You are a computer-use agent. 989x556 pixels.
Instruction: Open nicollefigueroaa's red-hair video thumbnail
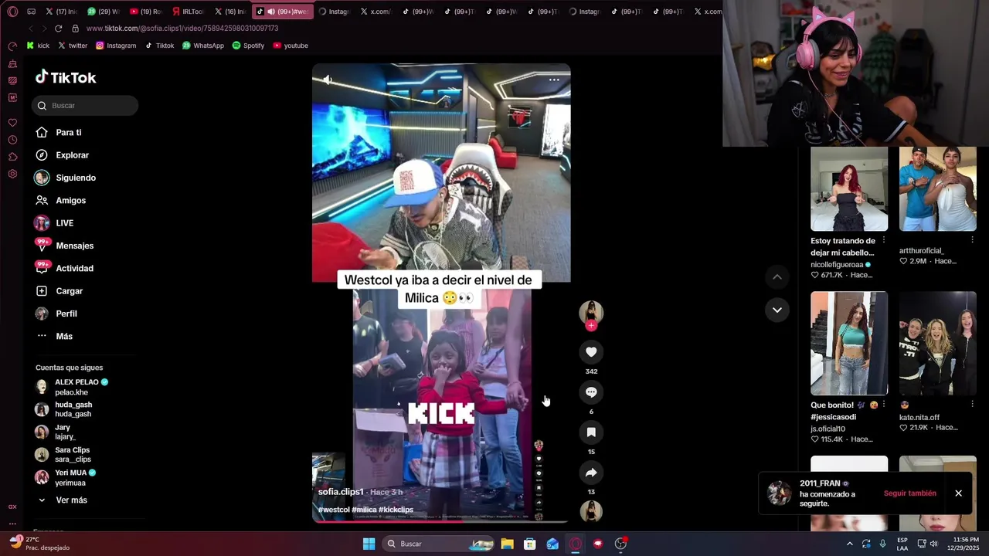[x=849, y=189]
